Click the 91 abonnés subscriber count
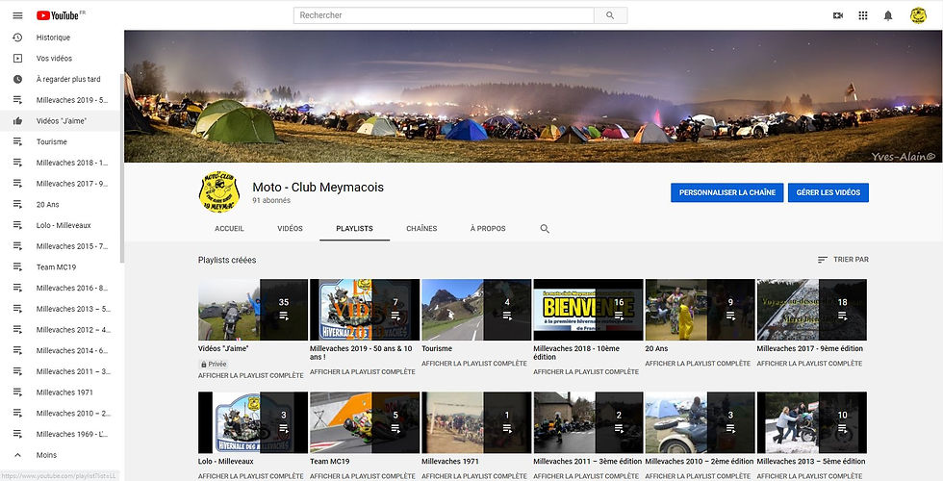Image resolution: width=943 pixels, height=481 pixels. (x=271, y=200)
